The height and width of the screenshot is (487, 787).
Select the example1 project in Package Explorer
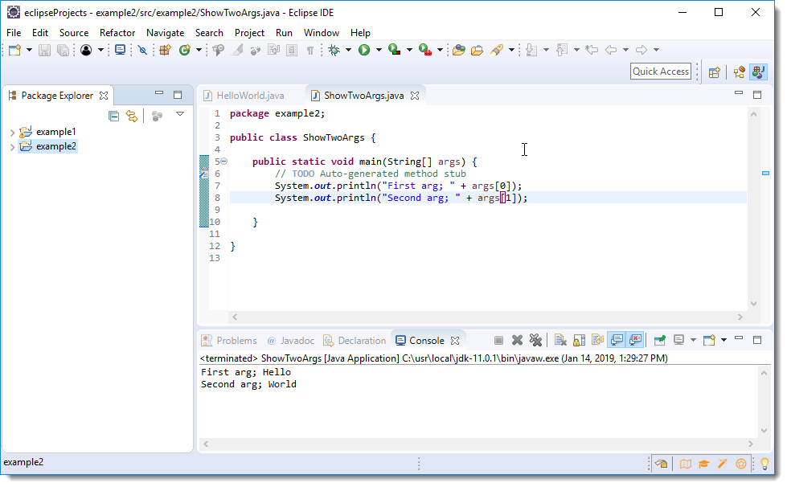point(55,132)
